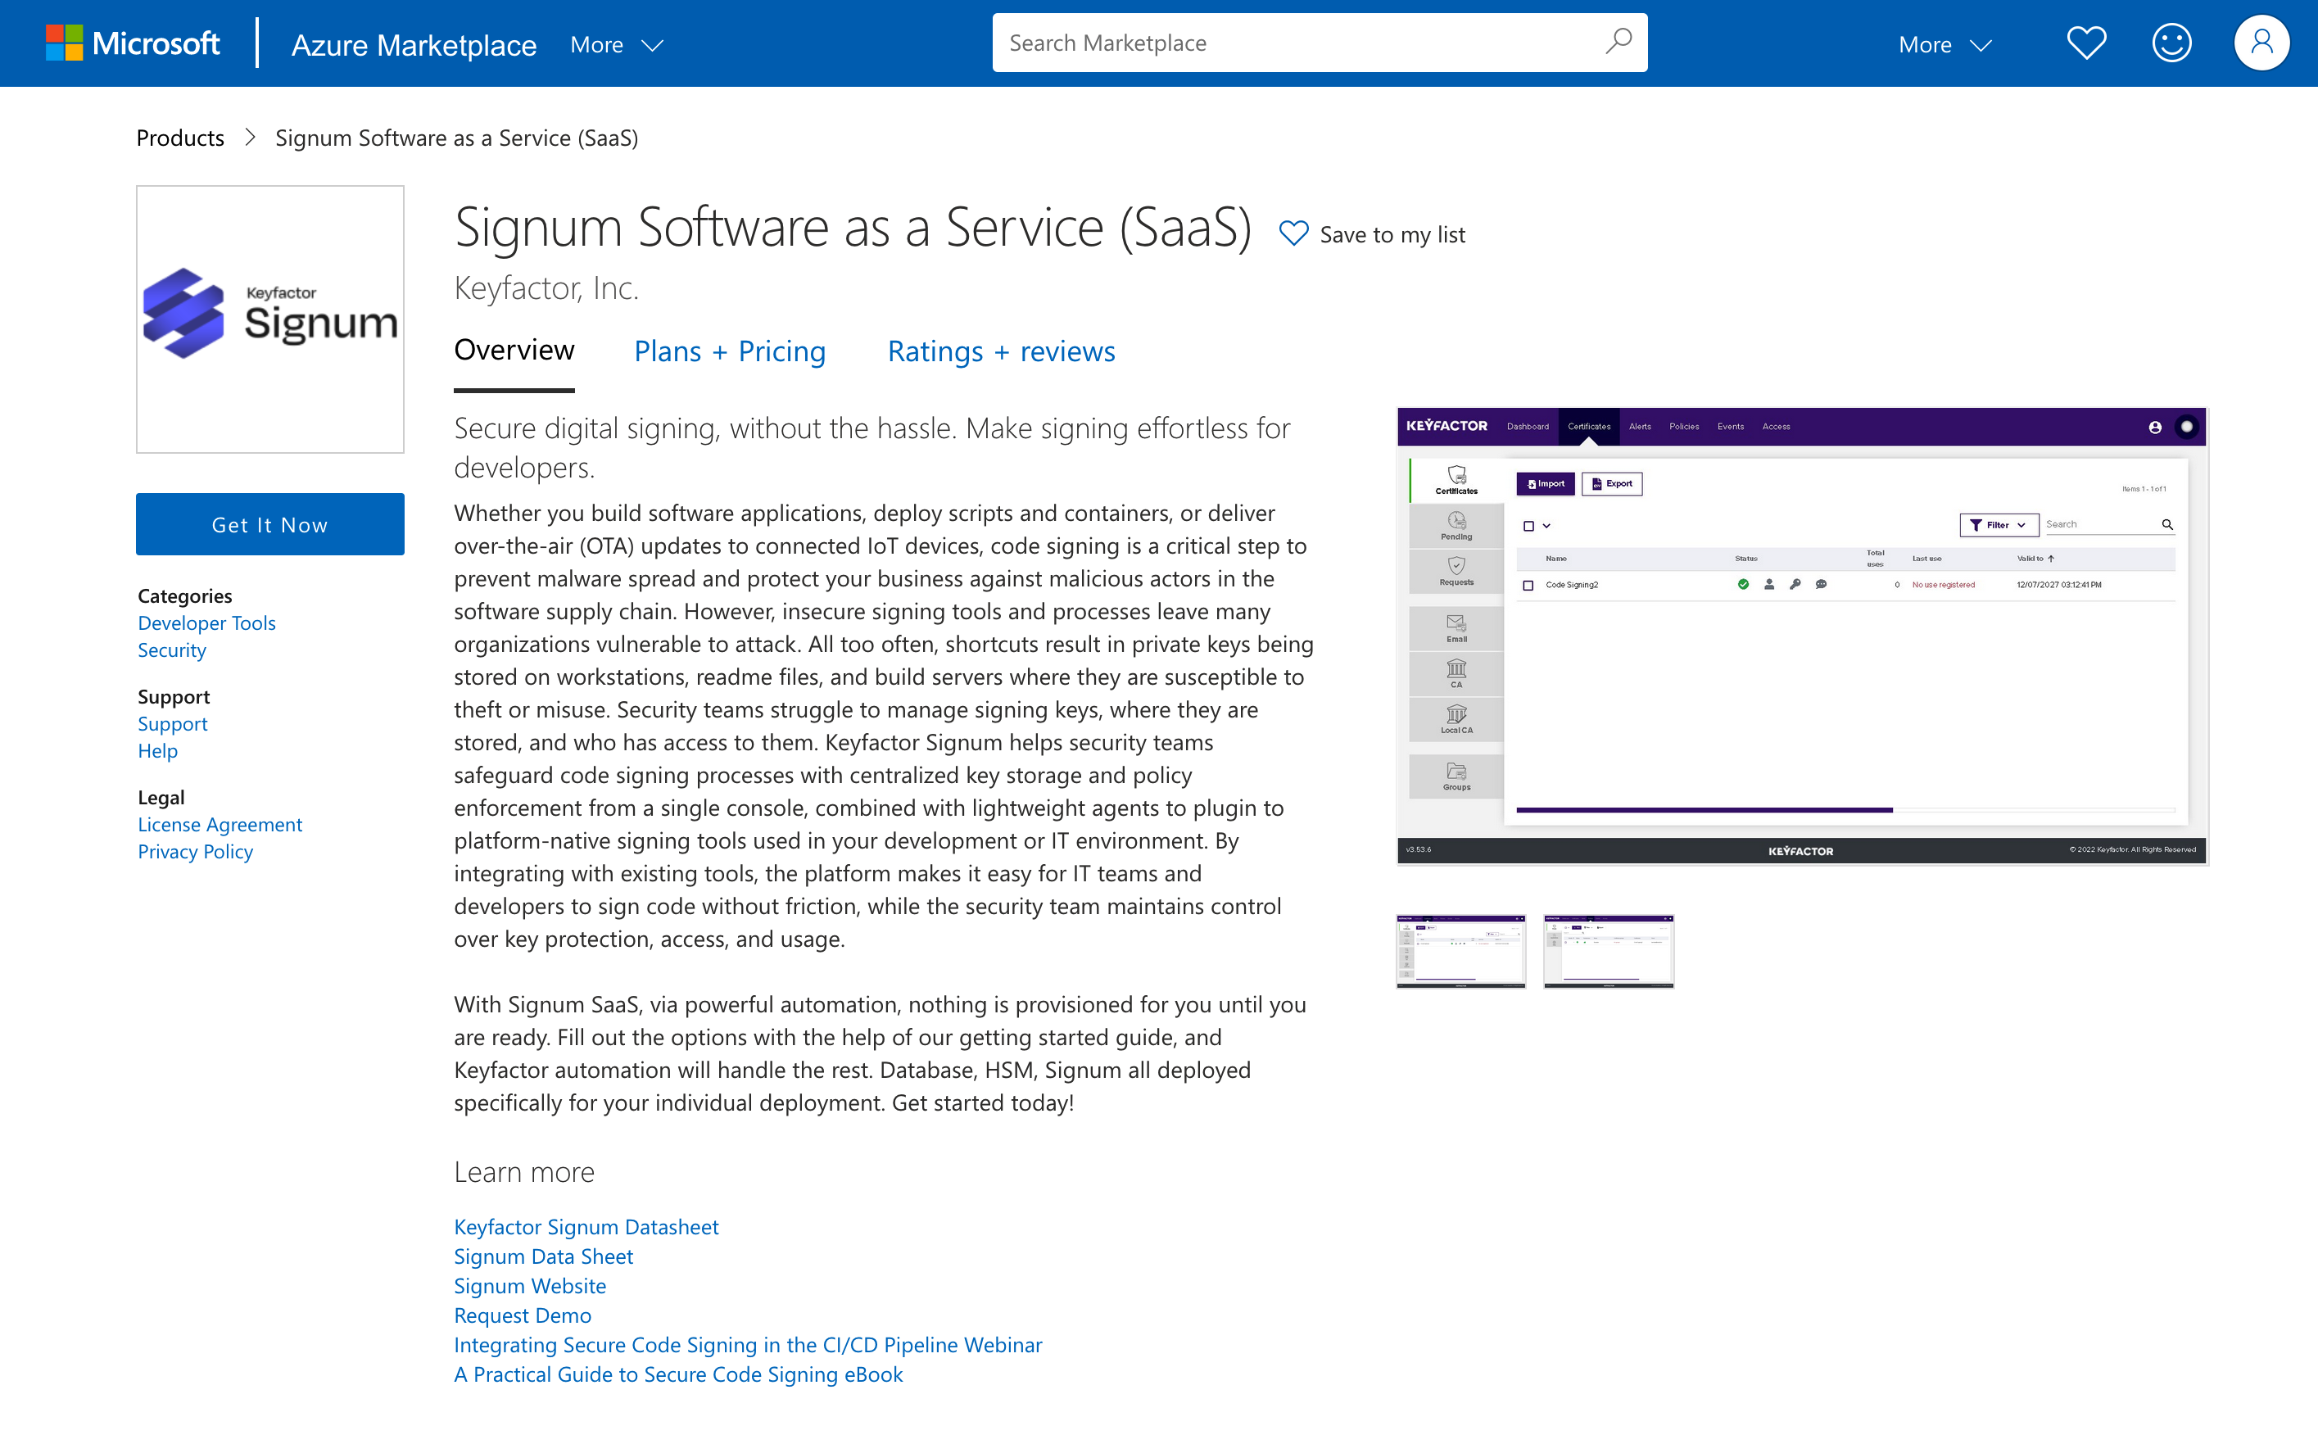Click the search magnifier icon

click(1618, 43)
